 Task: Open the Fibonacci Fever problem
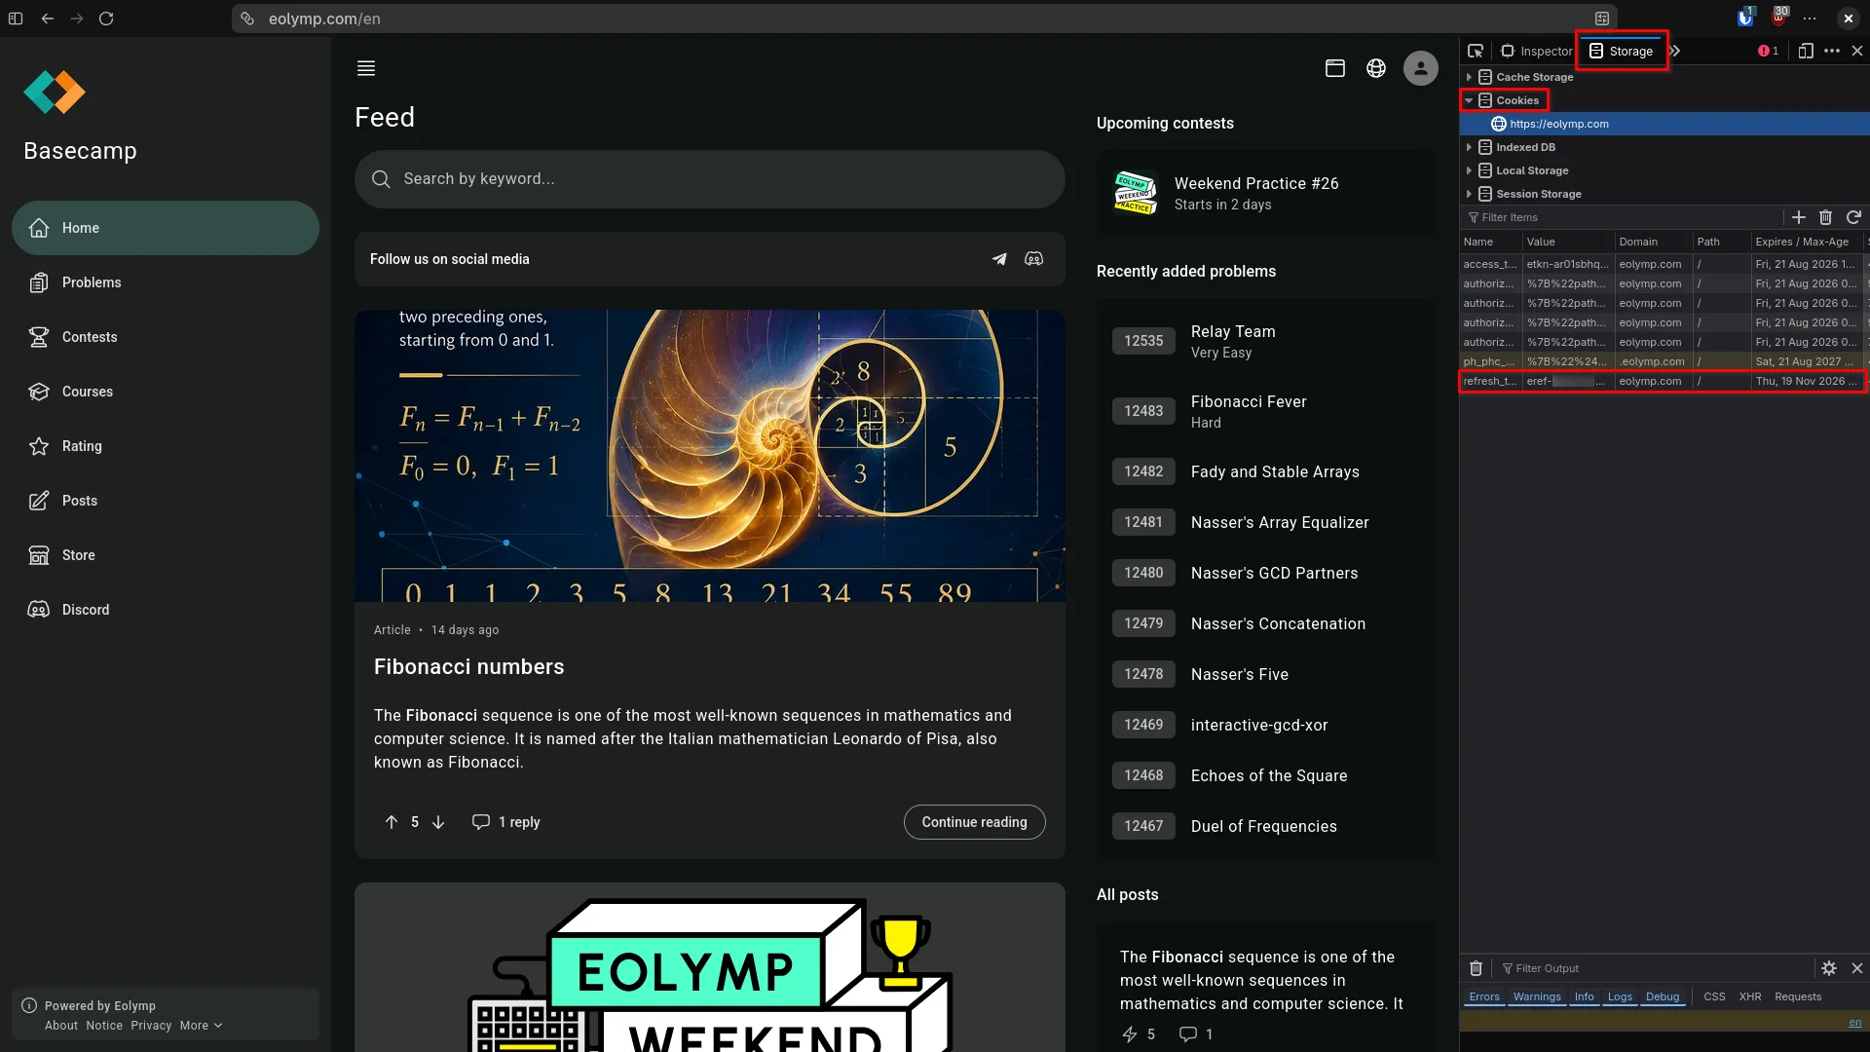click(x=1266, y=411)
